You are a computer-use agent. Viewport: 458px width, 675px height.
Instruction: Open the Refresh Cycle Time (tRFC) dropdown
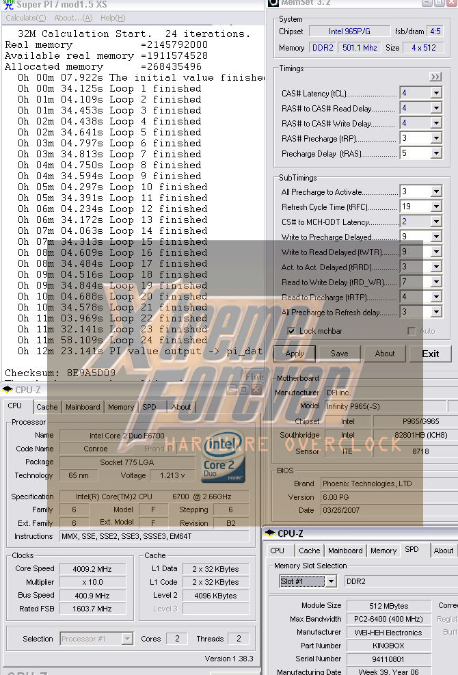(436, 207)
